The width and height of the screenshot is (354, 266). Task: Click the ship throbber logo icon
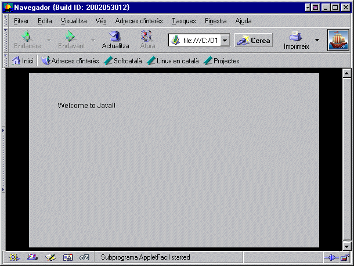pyautogui.click(x=338, y=40)
